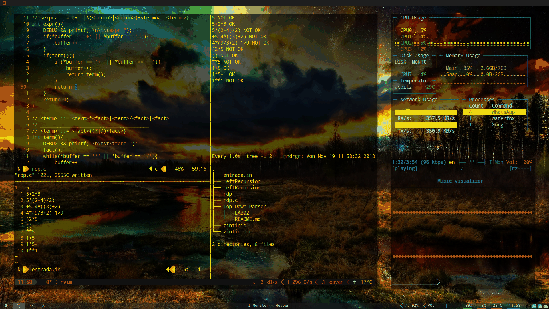Click the download arrow icon in tmux status
This screenshot has width=549, height=309.
click(x=254, y=282)
